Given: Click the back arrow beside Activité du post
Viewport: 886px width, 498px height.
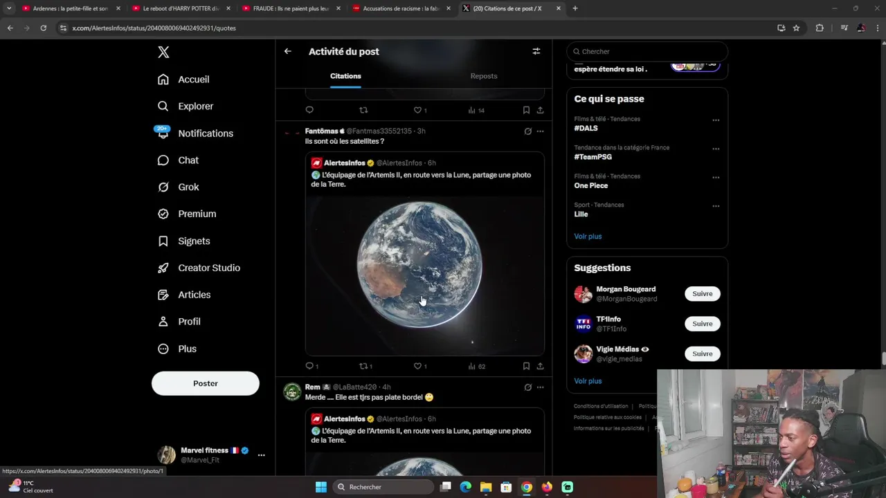Looking at the screenshot, I should [x=287, y=51].
